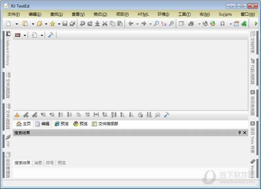
Task: Click the Save all icon
Action: tap(72, 23)
